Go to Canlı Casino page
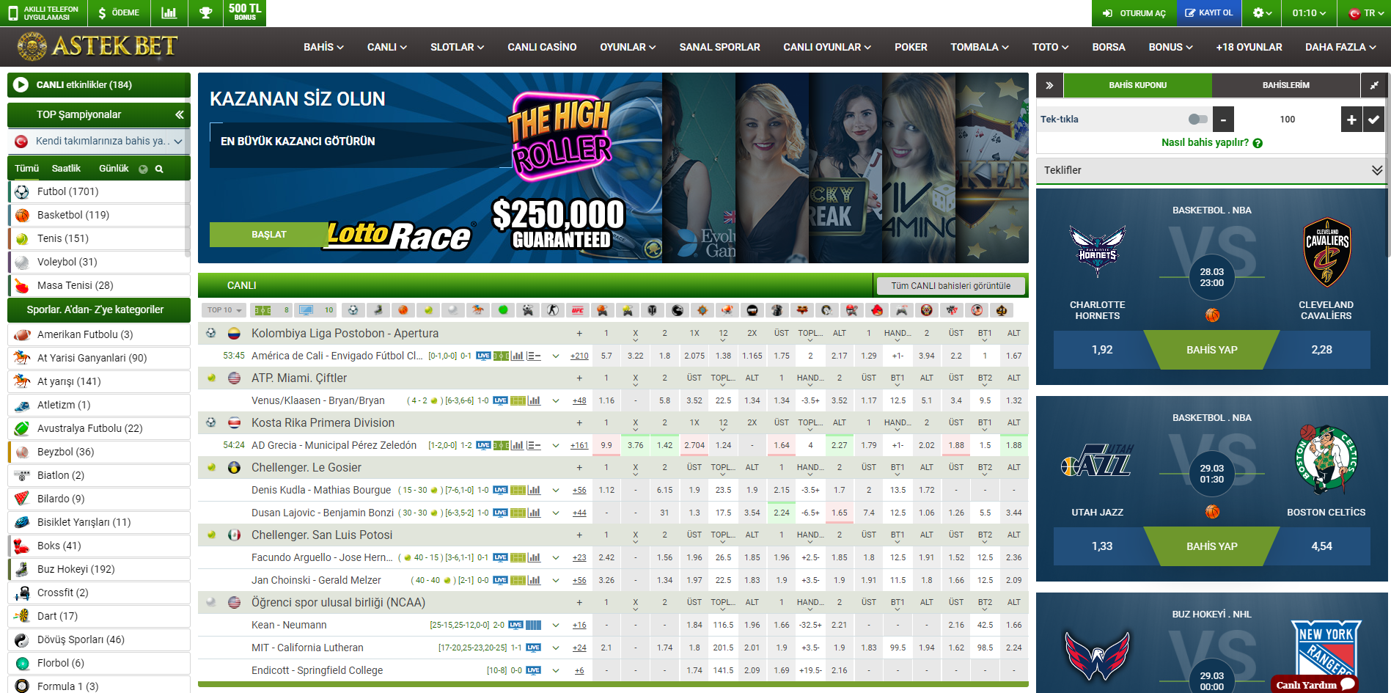Viewport: 1391px width, 693px height. click(542, 47)
